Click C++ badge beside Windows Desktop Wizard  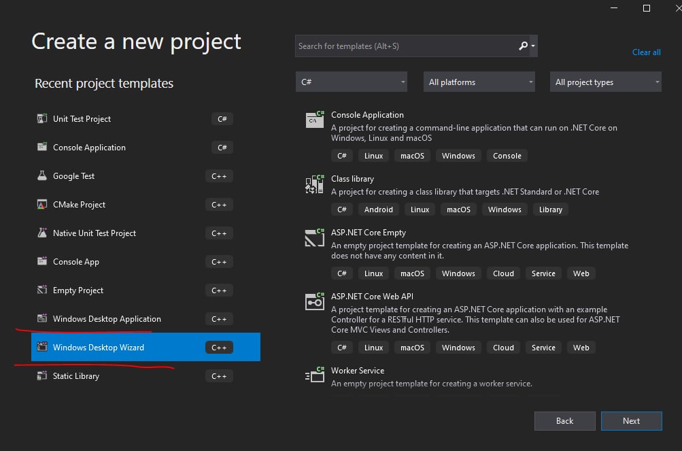tap(219, 348)
